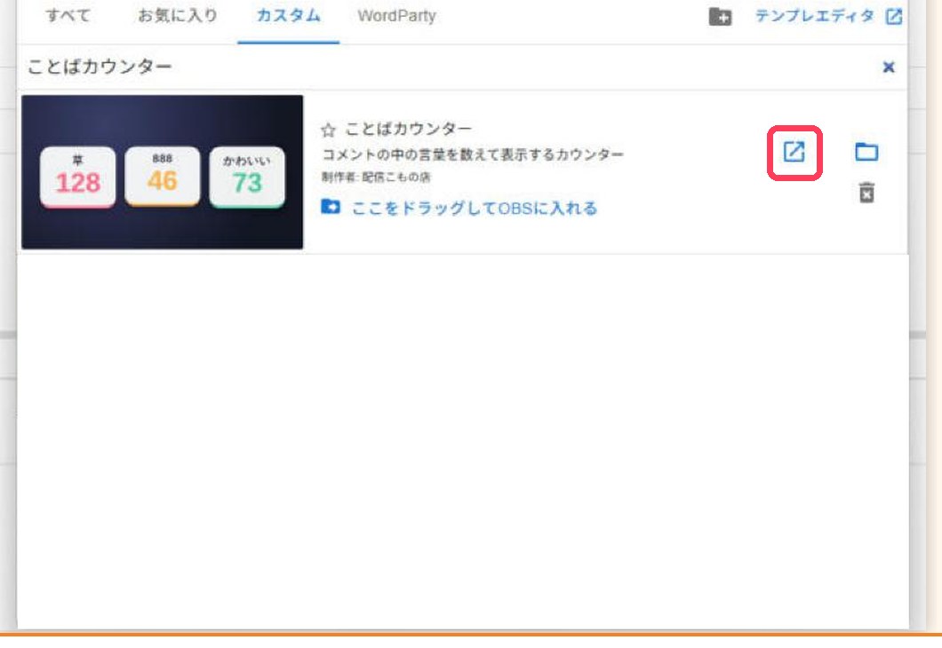942x648 pixels.
Task: Click the ここをドラッグしてOBSに入れる link
Action: (x=474, y=209)
